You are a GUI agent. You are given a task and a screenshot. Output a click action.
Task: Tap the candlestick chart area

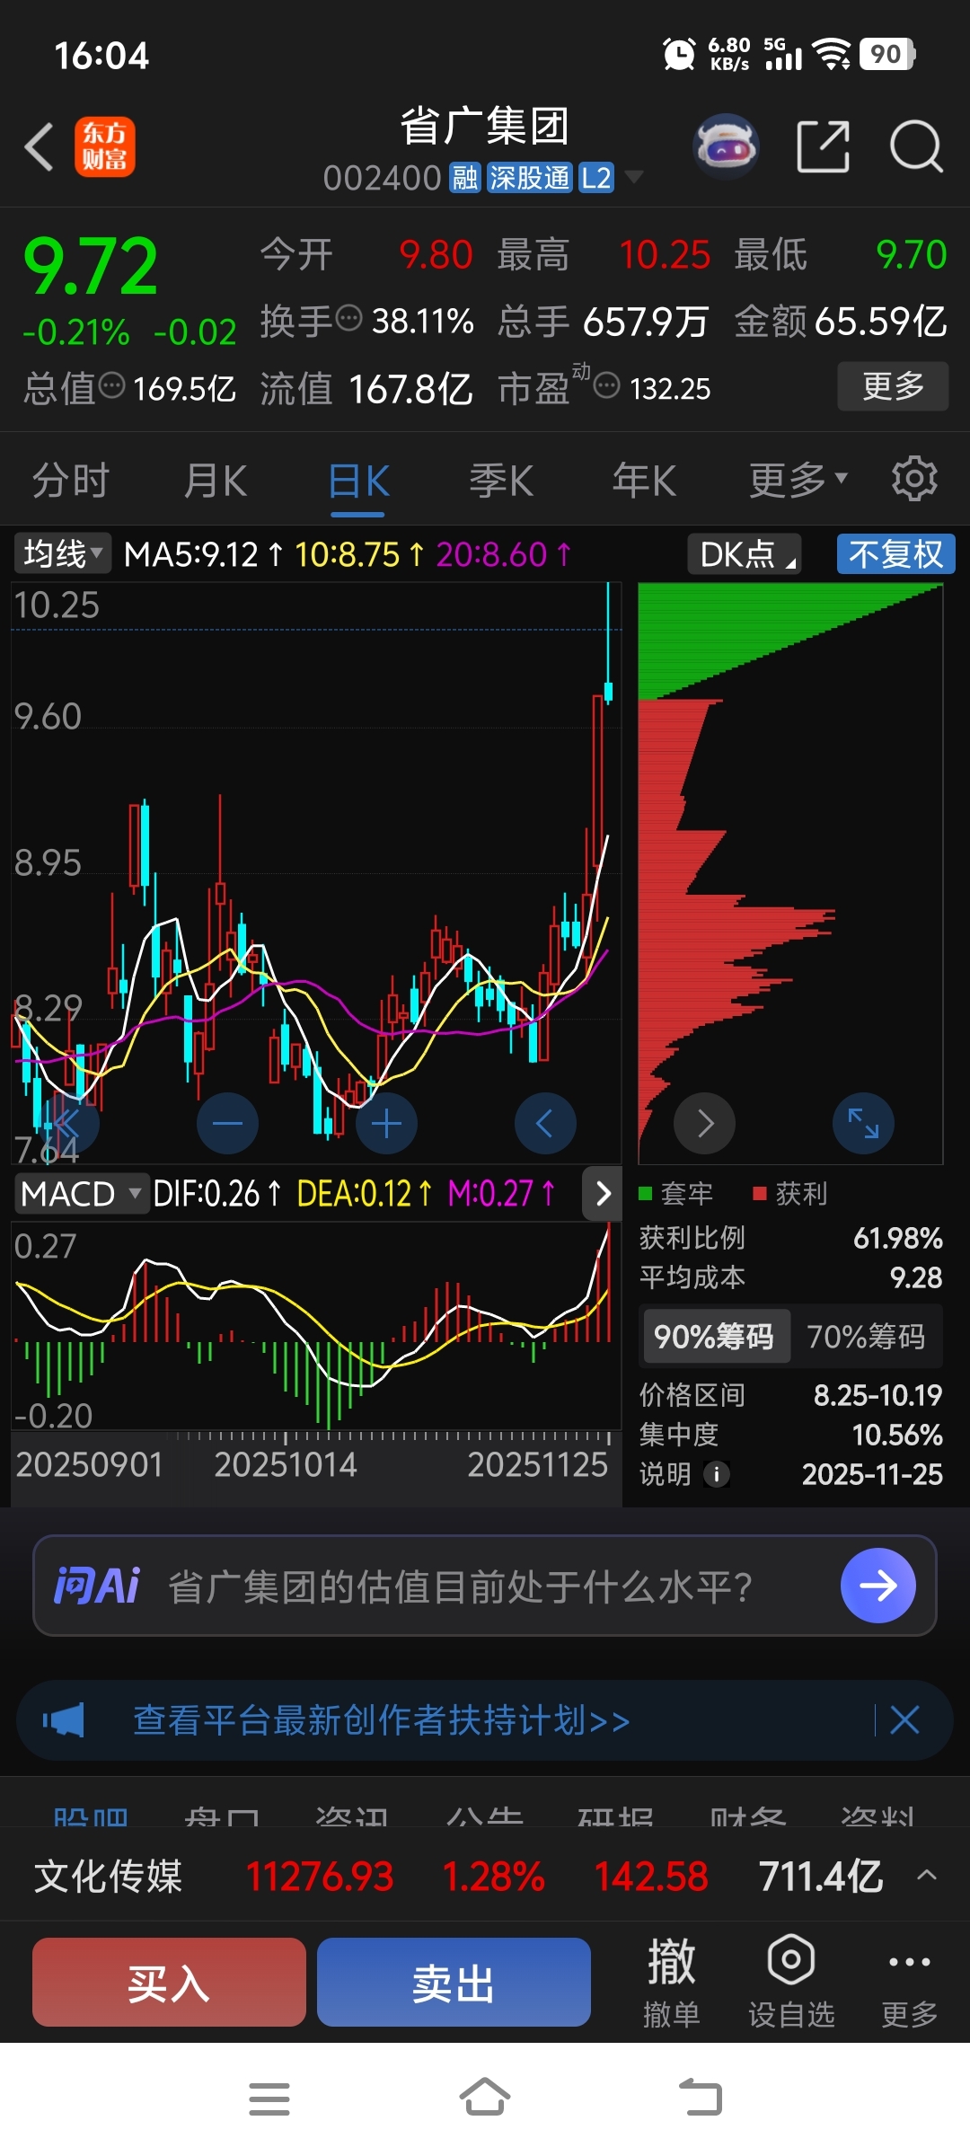point(316,871)
